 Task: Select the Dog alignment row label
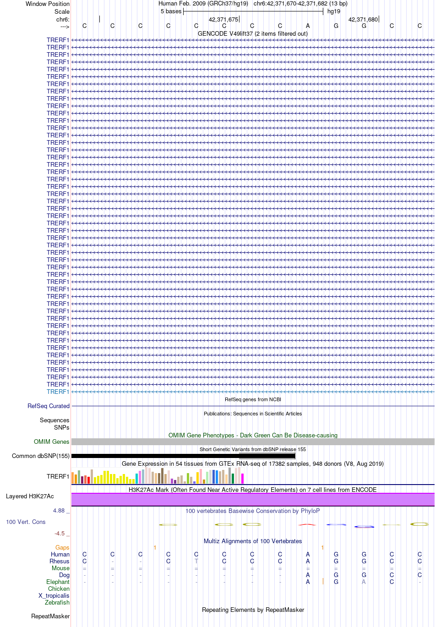tap(65, 575)
